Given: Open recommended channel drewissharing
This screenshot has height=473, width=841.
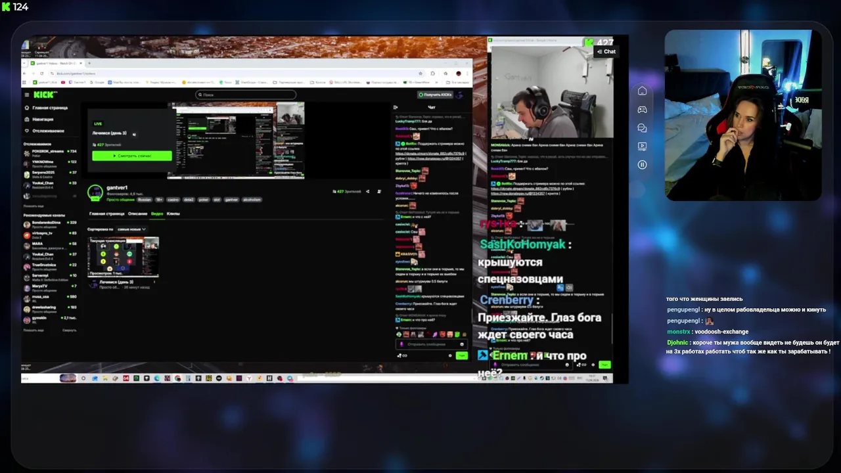Looking at the screenshot, I should click(x=50, y=308).
